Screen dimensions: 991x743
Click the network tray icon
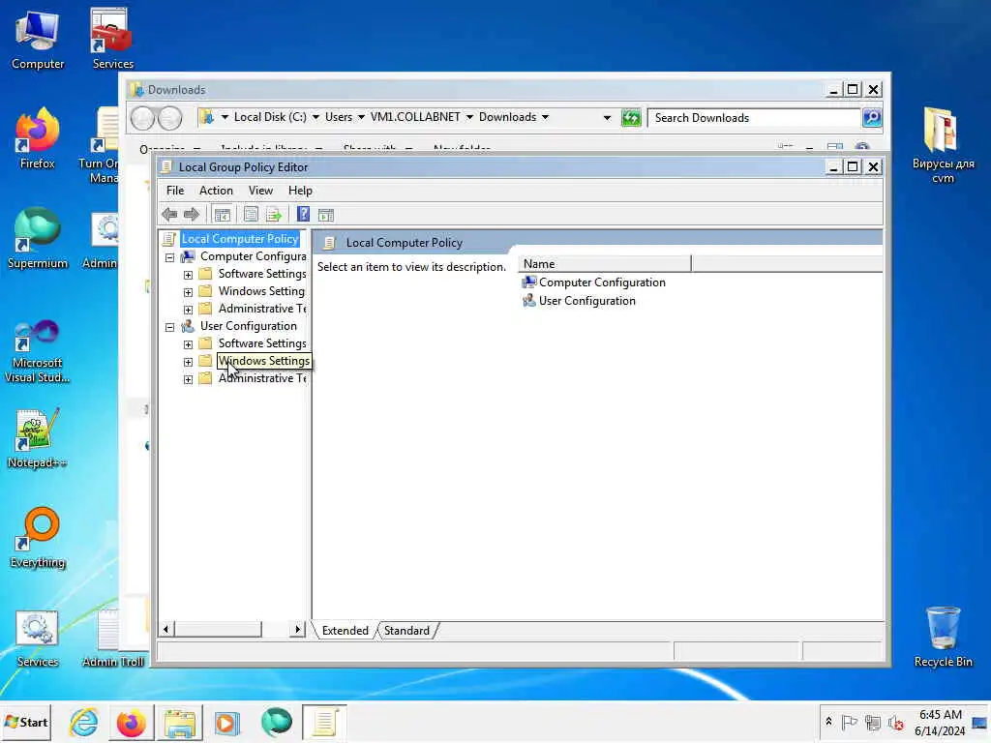pos(873,722)
